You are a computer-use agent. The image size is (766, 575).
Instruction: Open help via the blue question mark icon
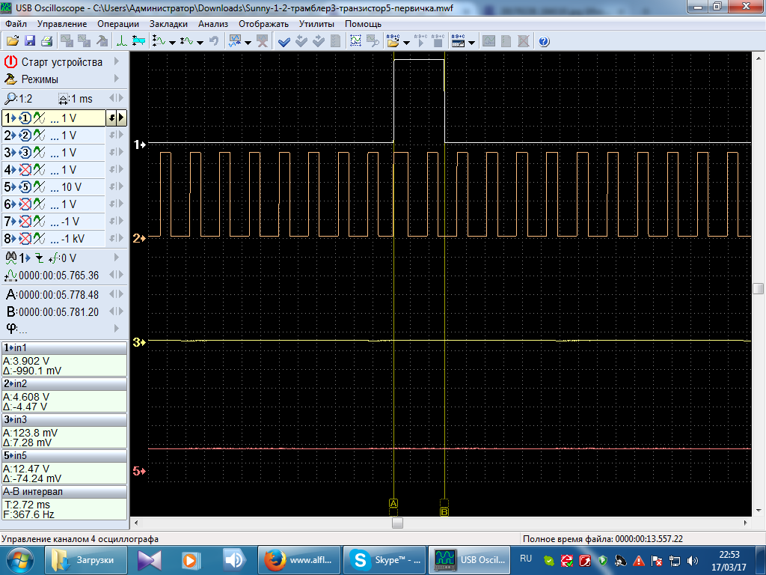point(544,41)
